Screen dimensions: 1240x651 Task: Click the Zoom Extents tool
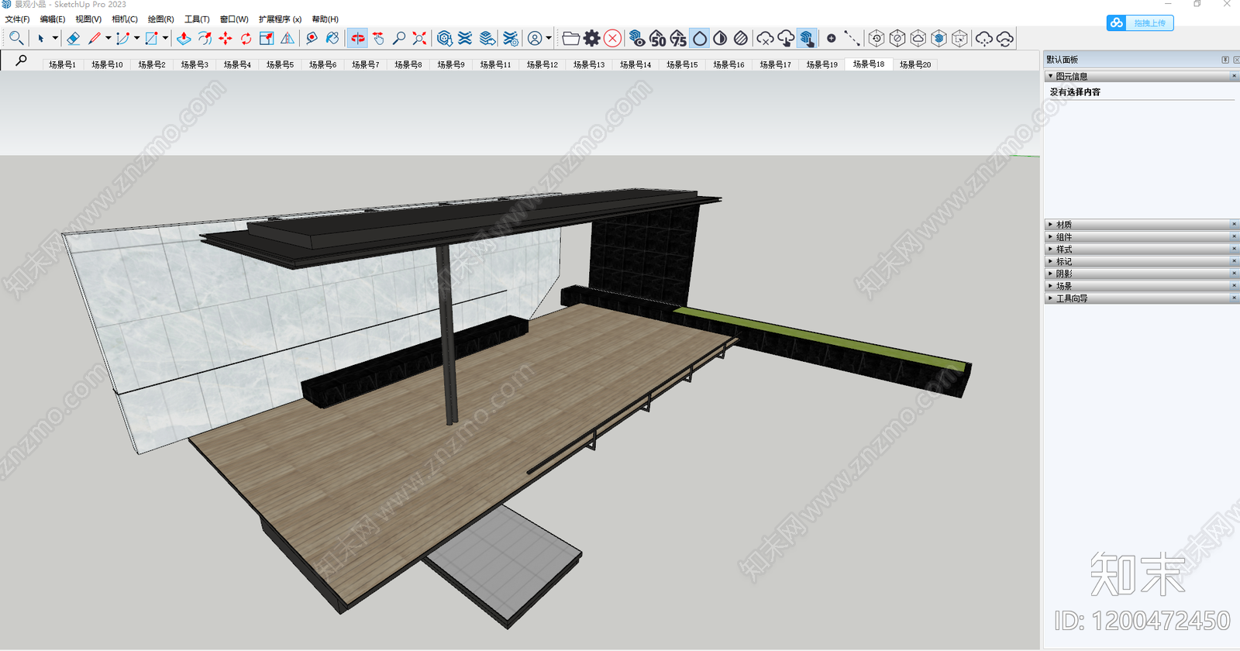click(x=419, y=38)
